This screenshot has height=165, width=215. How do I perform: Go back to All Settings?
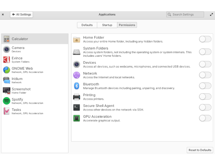point(21,15)
